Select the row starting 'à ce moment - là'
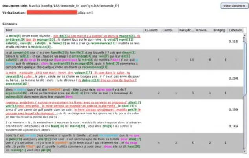249x158 pixels. pyautogui.click(x=124, y=126)
